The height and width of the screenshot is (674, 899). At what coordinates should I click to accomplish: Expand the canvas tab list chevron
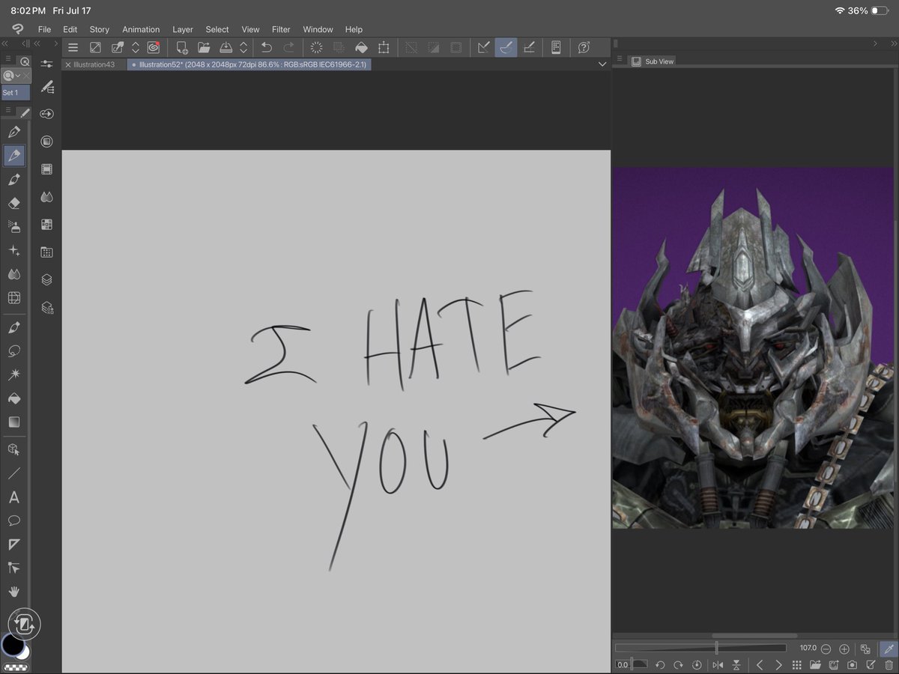602,64
